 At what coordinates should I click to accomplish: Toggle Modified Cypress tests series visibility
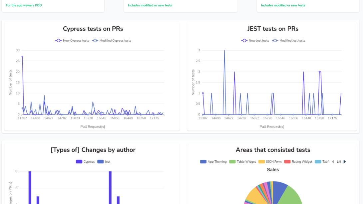tap(95, 40)
